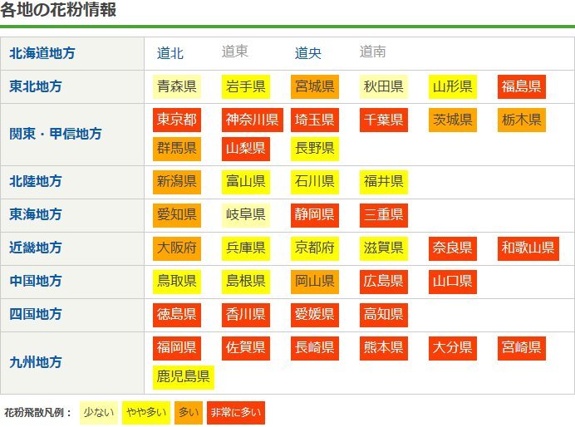This screenshot has height=427, width=575.
Task: Click the 非常に多い legend swatch
Action: click(x=235, y=412)
